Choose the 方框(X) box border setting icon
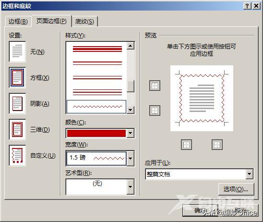 pos(17,77)
